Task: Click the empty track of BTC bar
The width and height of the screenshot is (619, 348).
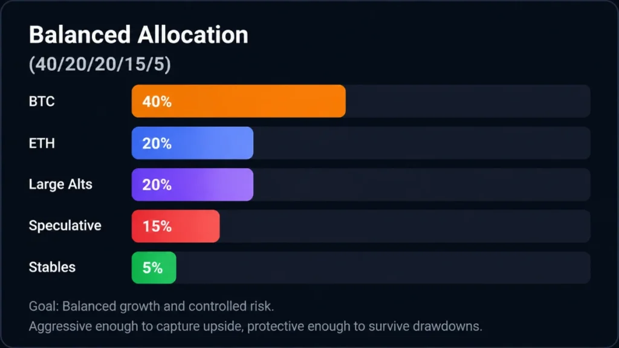Action: [468, 101]
